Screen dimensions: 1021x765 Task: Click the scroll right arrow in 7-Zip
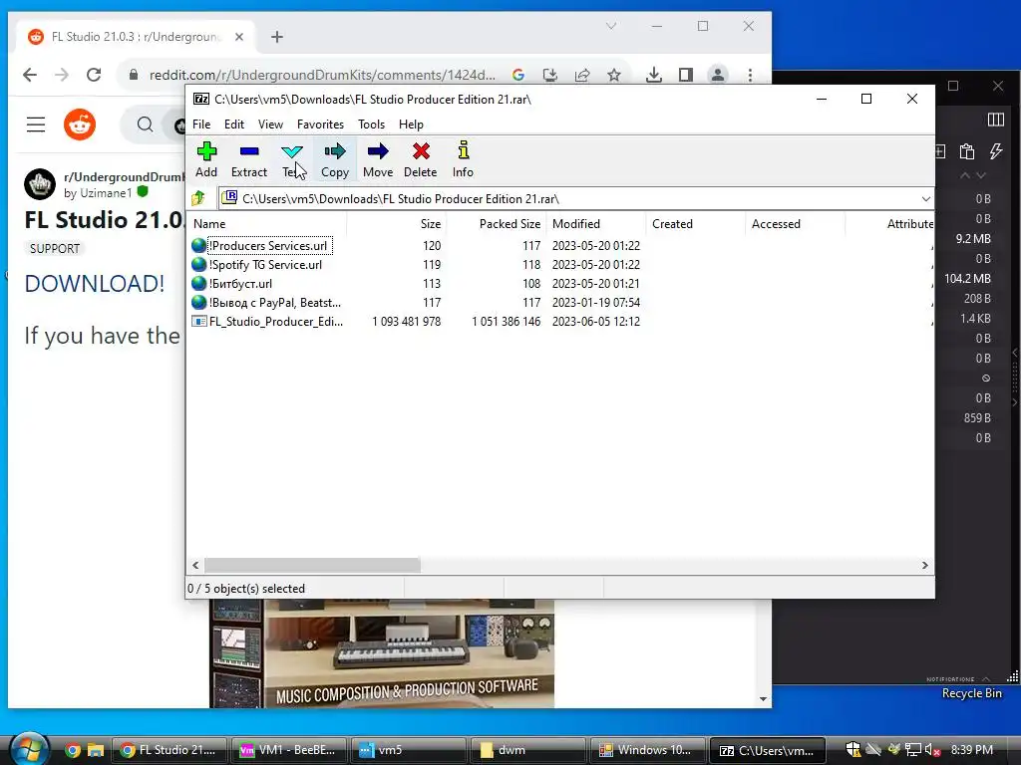924,566
